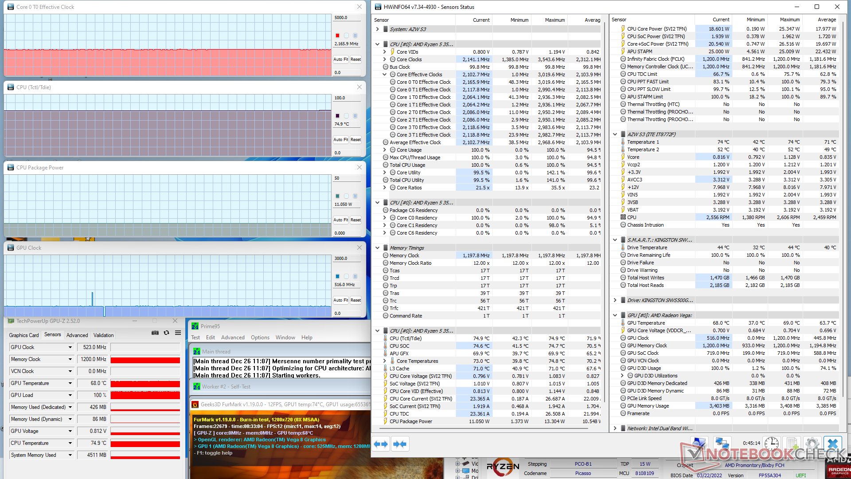Toggle last checkbox beside swatch in CPU Package Power graph

point(355,196)
